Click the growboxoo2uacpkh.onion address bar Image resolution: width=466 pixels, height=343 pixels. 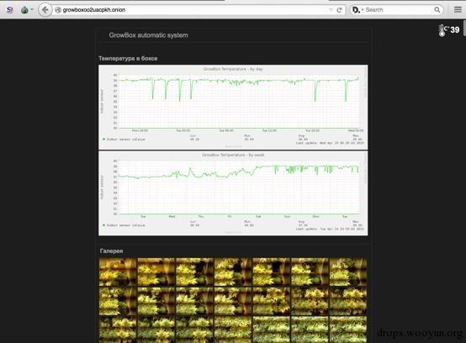point(194,10)
